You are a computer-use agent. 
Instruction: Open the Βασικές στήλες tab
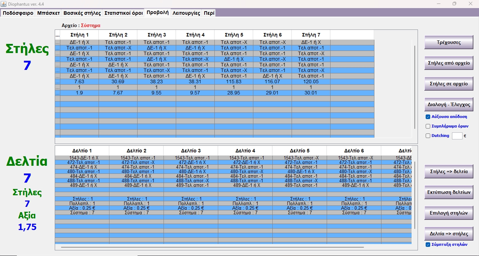(82, 13)
